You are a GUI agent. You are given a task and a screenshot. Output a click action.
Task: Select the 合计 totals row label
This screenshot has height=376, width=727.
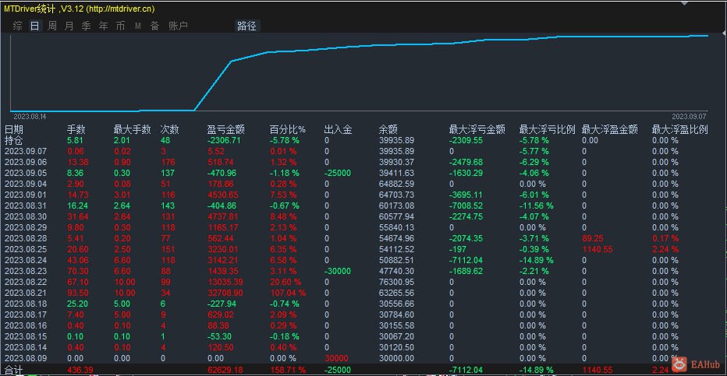13,370
